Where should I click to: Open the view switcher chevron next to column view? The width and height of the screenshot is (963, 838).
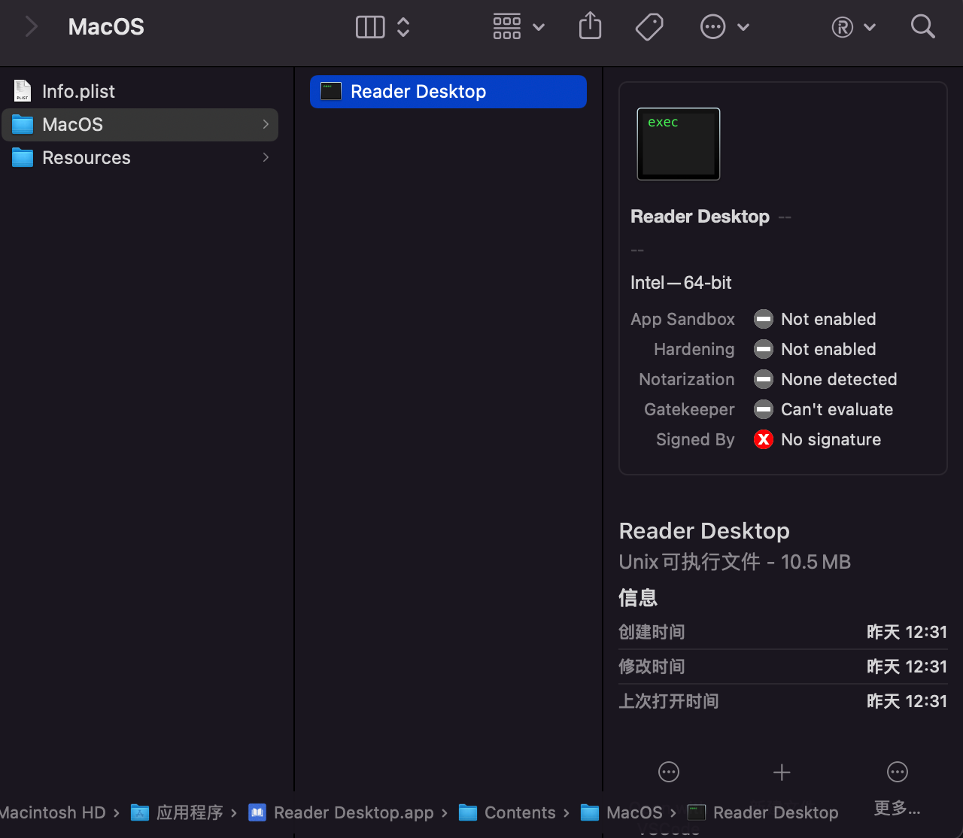(403, 26)
